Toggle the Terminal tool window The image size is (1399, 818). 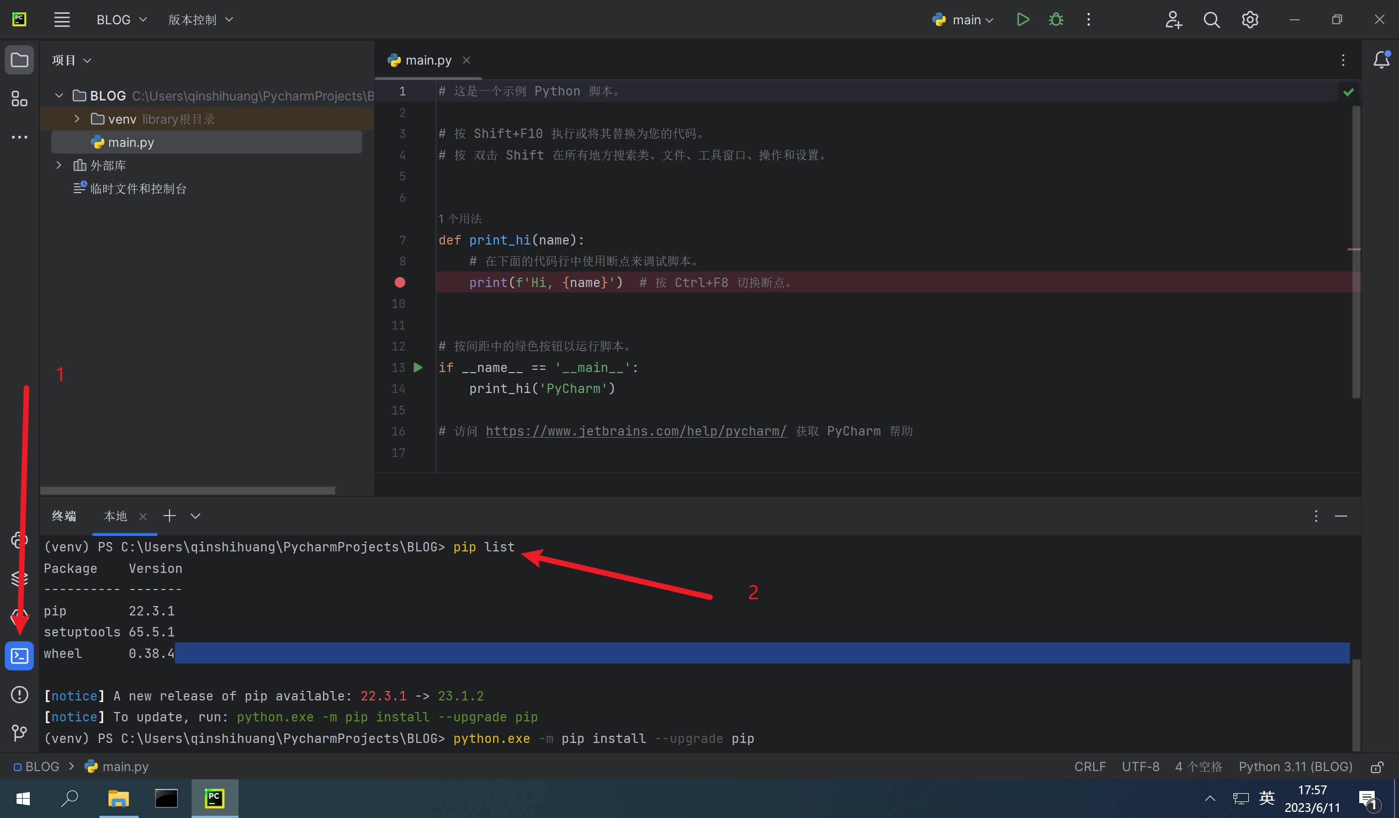coord(19,656)
